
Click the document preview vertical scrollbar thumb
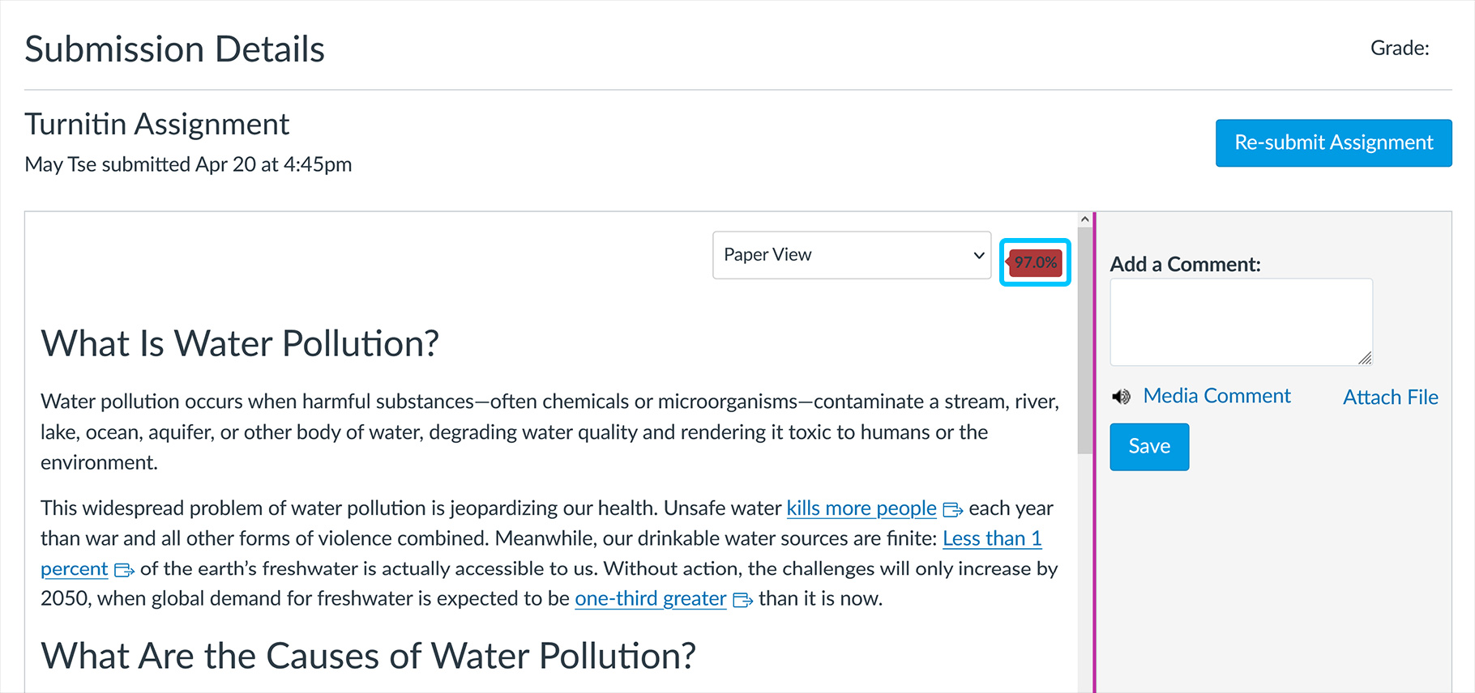click(x=1085, y=340)
